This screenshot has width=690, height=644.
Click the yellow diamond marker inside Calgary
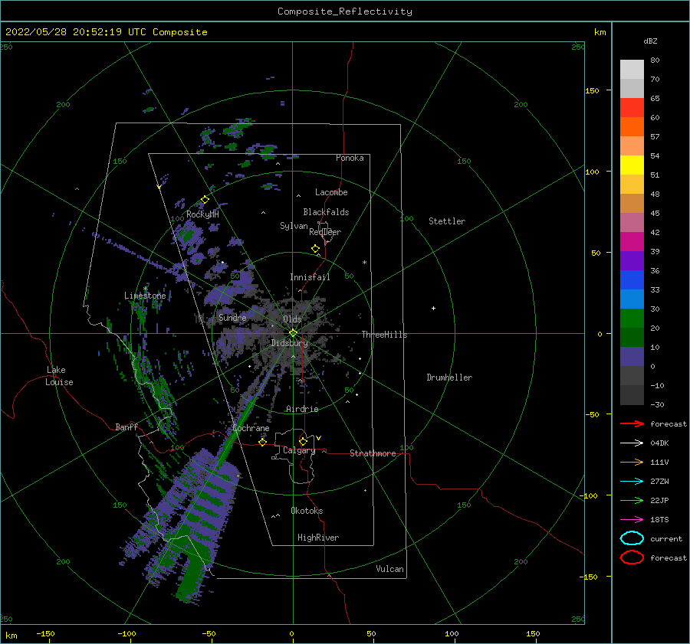click(x=303, y=441)
